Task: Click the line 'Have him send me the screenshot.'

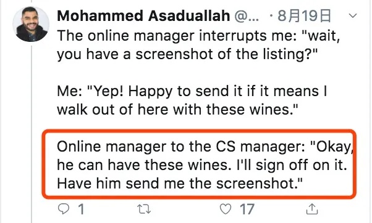Action: [x=180, y=184]
